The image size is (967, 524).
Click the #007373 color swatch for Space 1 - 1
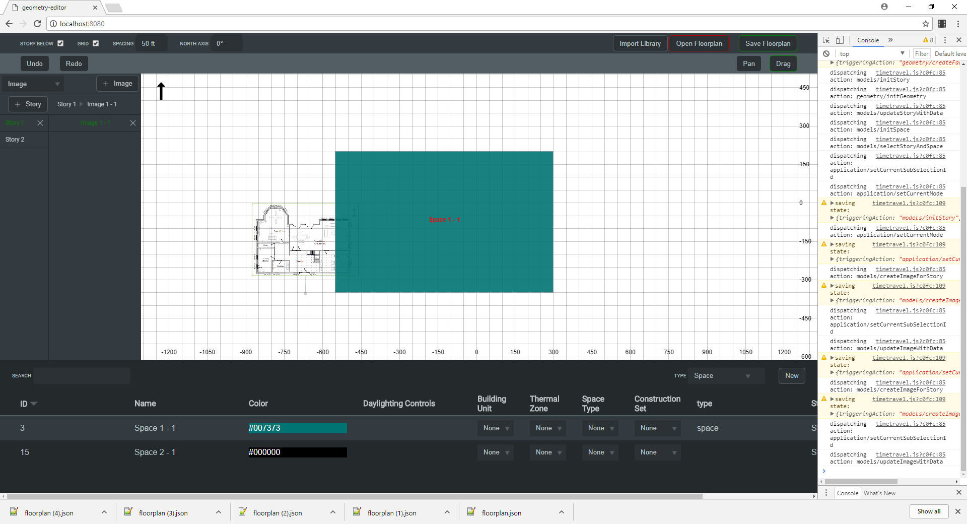(x=297, y=428)
